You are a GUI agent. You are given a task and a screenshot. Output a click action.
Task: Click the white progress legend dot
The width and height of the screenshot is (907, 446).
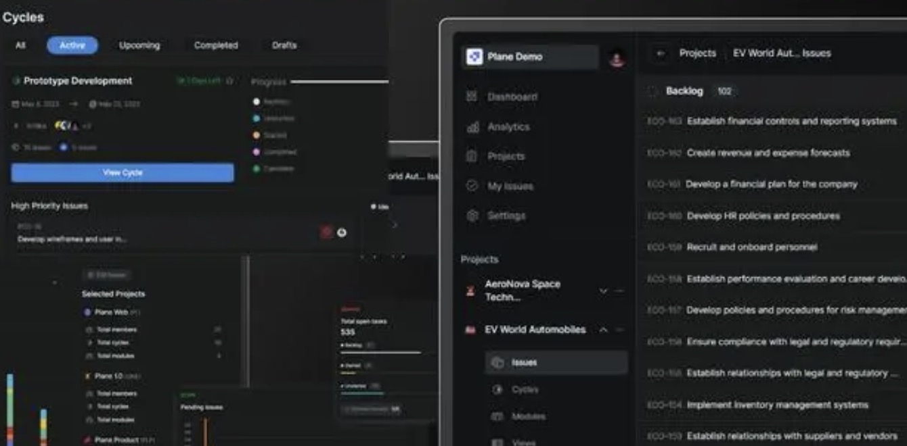pos(257,101)
